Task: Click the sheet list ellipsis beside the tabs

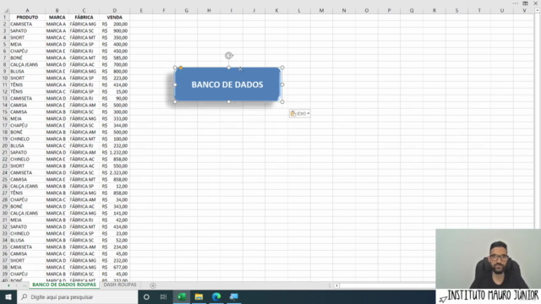Action: (x=25, y=285)
